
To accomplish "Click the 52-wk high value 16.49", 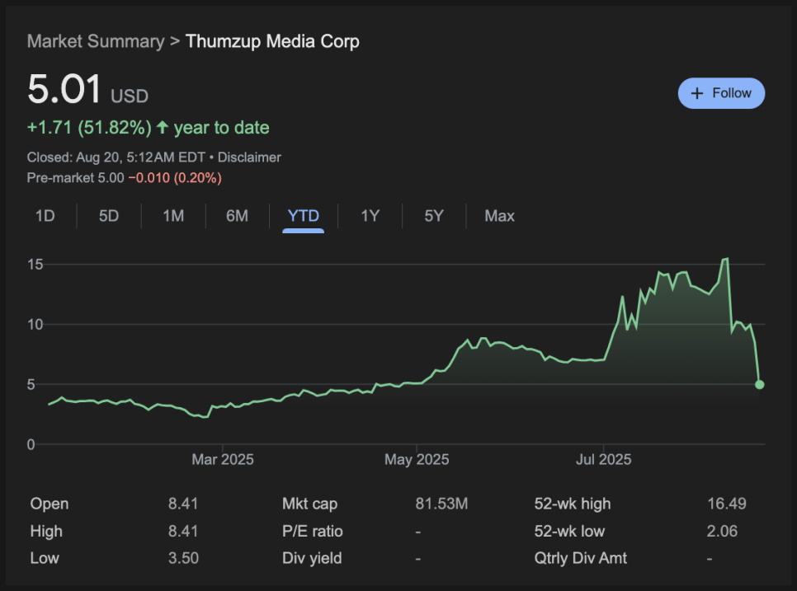I will point(727,504).
